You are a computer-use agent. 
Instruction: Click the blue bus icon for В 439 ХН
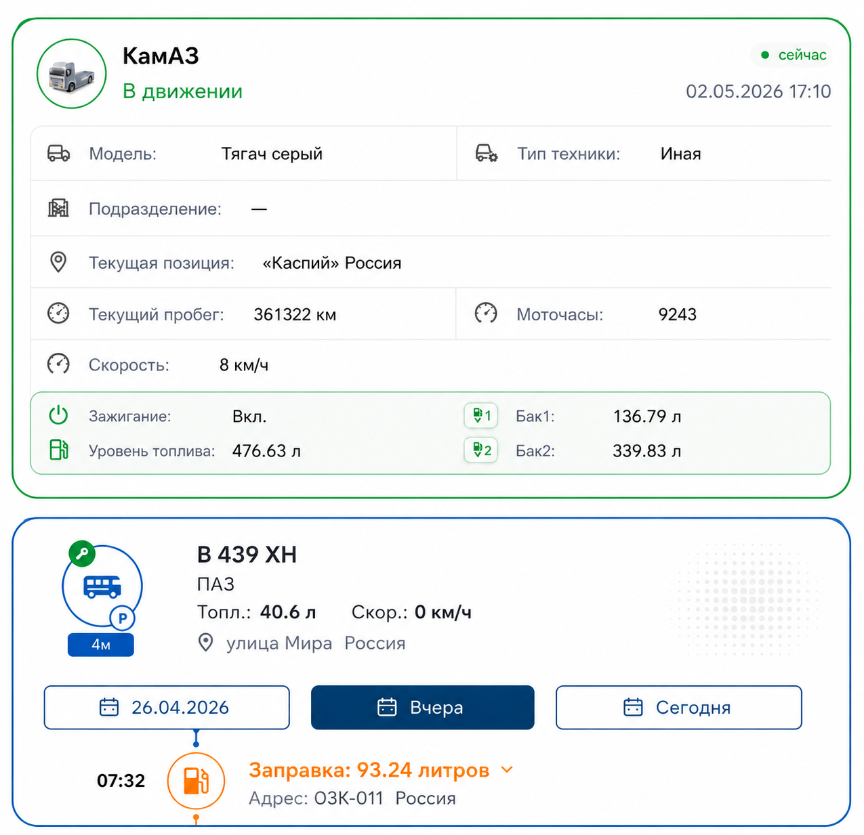[102, 586]
